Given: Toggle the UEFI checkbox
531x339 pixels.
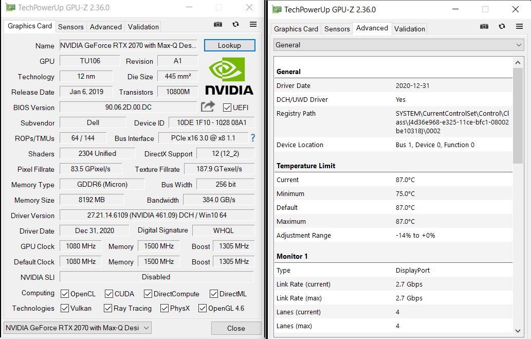Looking at the screenshot, I should point(227,108).
